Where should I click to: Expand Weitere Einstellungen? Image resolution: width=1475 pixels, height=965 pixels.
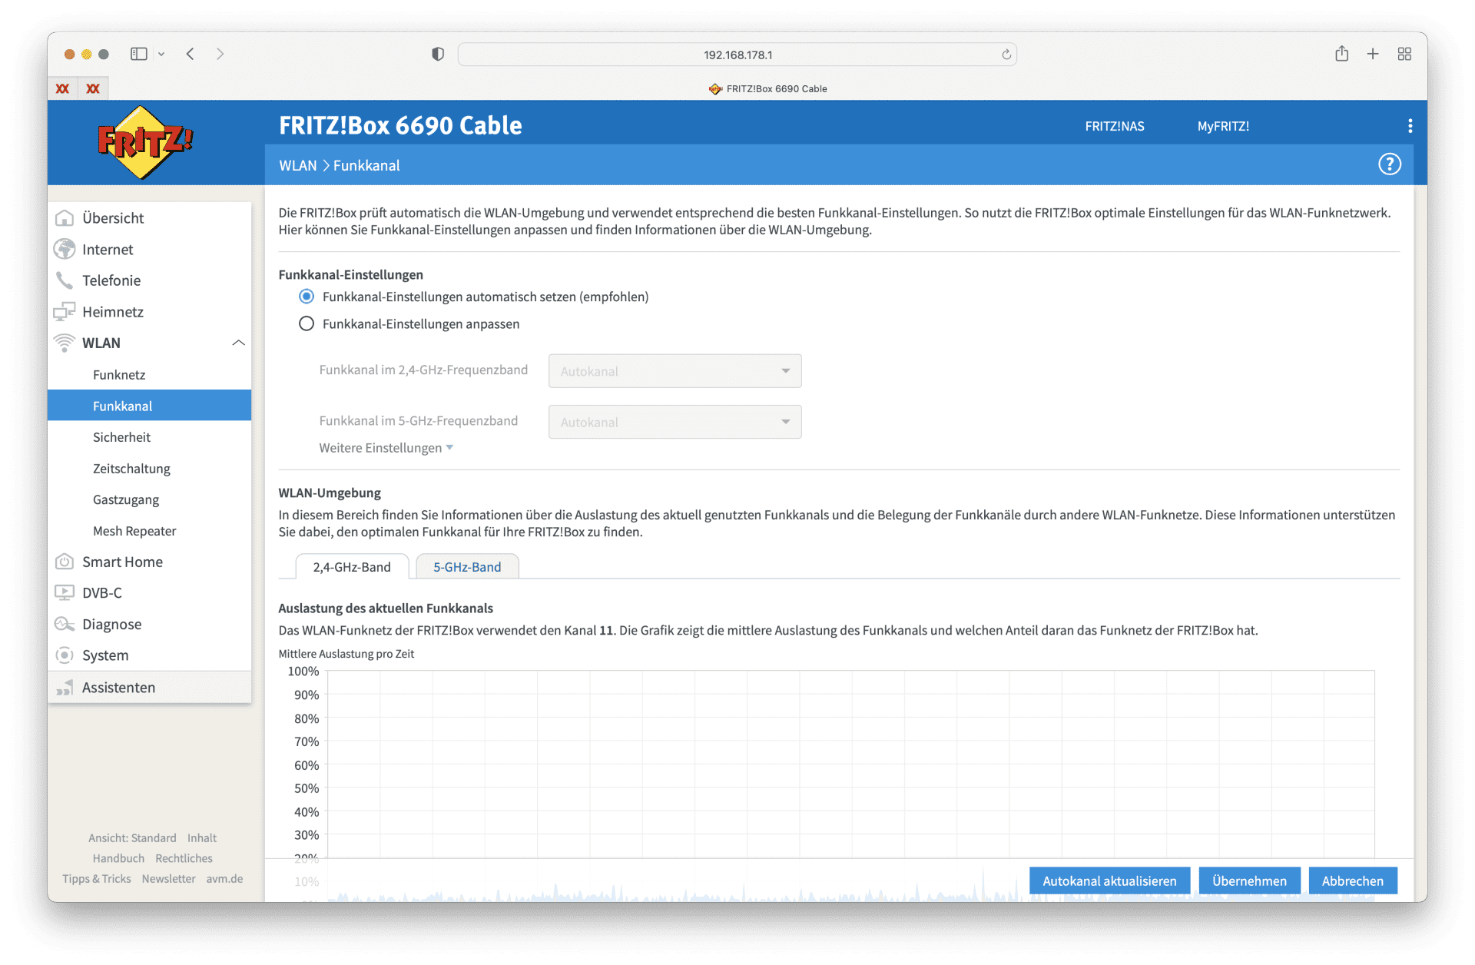tap(386, 448)
